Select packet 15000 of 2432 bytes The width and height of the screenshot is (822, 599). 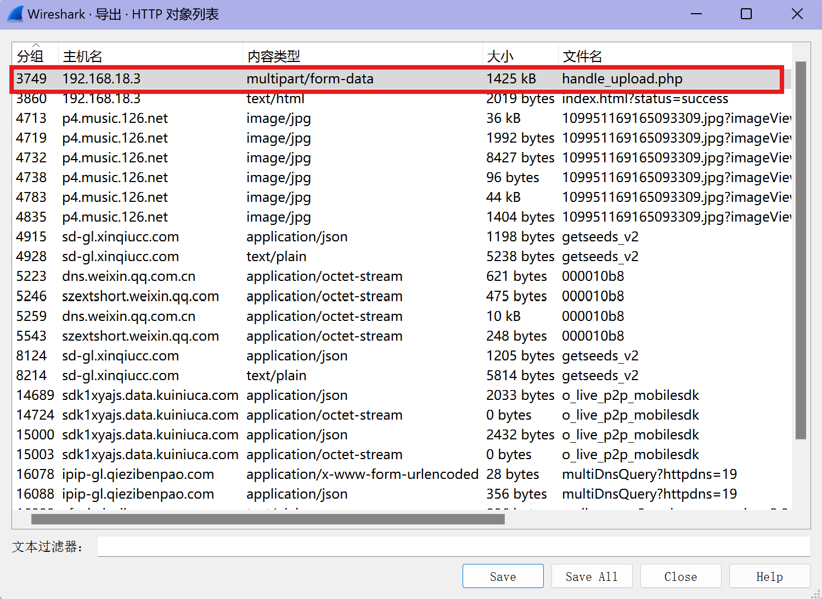402,435
